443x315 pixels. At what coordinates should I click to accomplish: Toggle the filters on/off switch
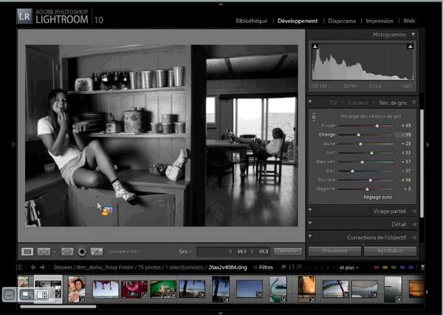(x=422, y=268)
